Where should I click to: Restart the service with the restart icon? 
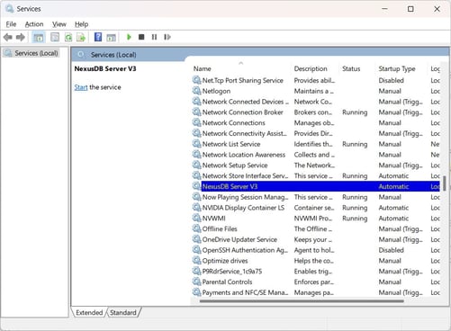tap(167, 37)
